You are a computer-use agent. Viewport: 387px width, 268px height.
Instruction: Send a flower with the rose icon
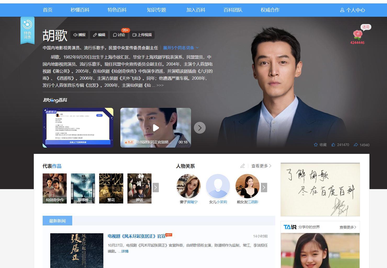pyautogui.click(x=357, y=35)
